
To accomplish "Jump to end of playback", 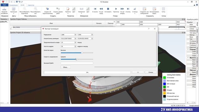I will [128, 10].
